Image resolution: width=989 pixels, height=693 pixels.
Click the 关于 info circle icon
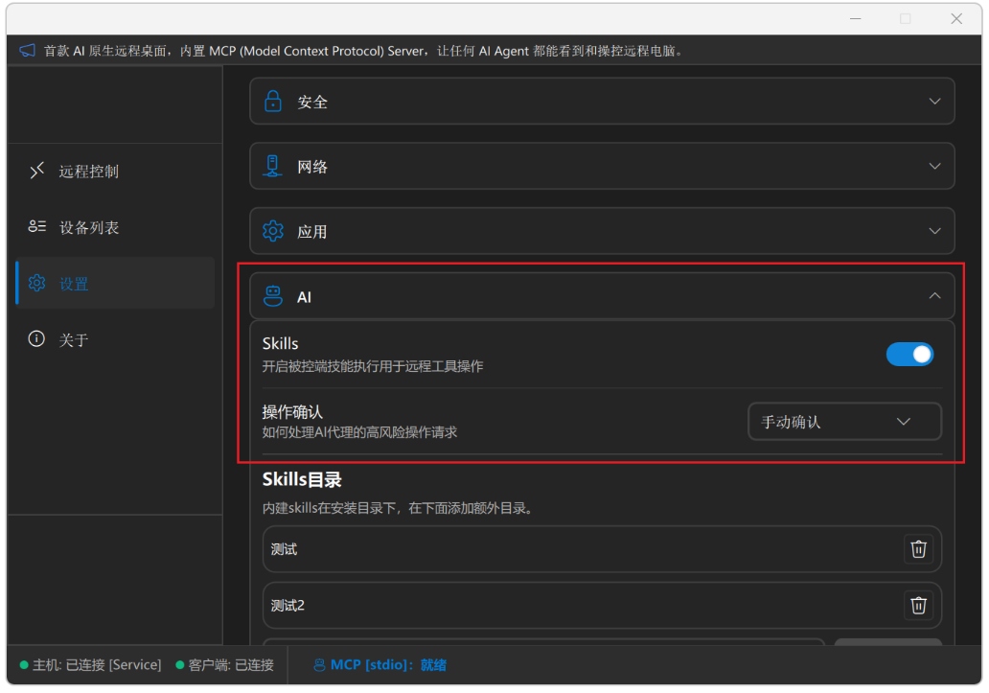click(36, 339)
